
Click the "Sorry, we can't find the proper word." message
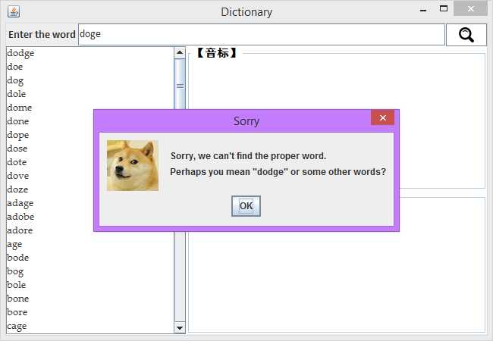click(x=248, y=156)
